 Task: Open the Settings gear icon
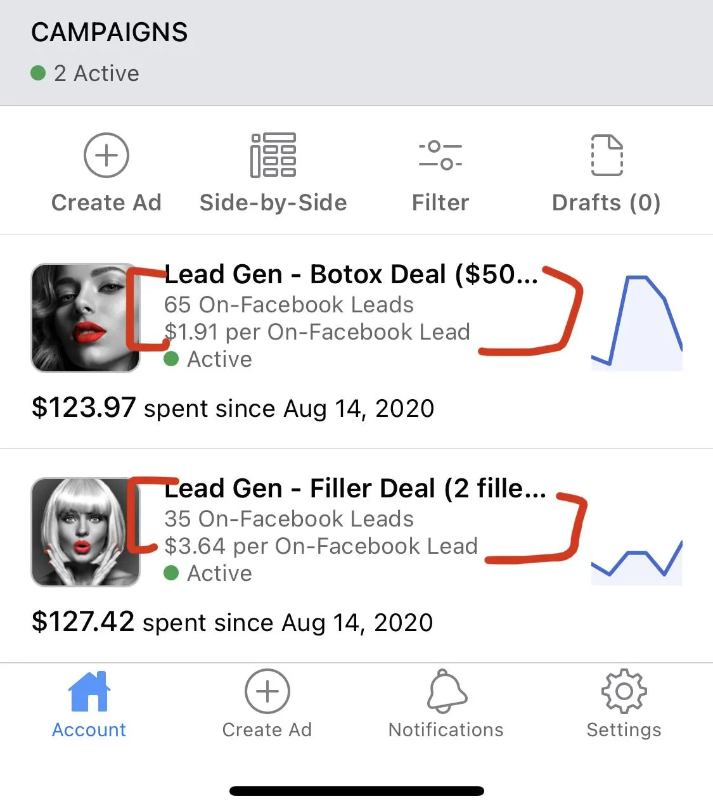(624, 691)
